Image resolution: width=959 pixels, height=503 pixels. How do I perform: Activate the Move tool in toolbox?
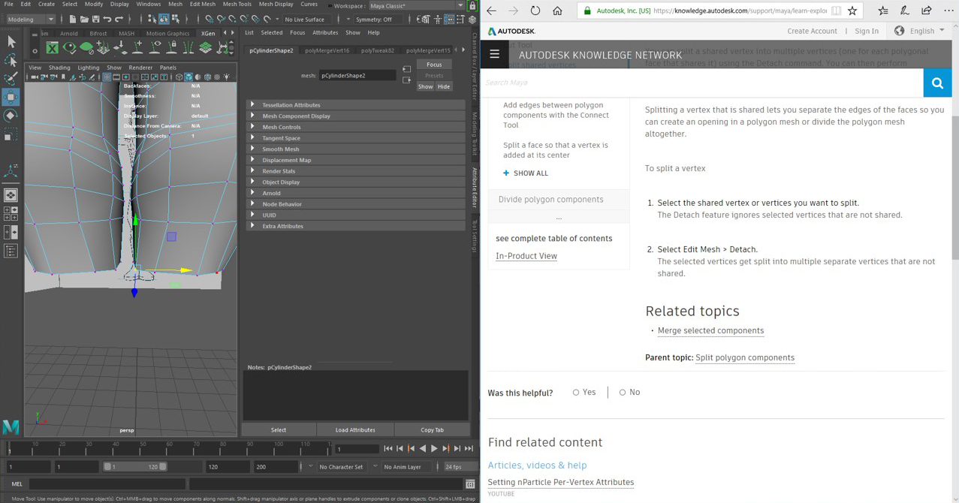11,97
